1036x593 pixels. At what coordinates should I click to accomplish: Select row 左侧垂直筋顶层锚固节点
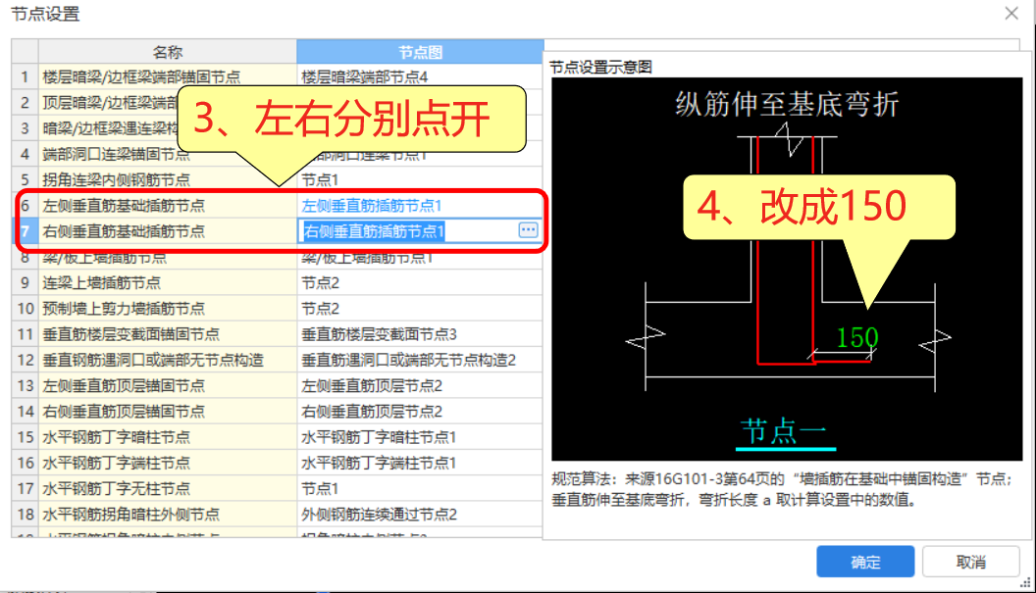point(168,385)
